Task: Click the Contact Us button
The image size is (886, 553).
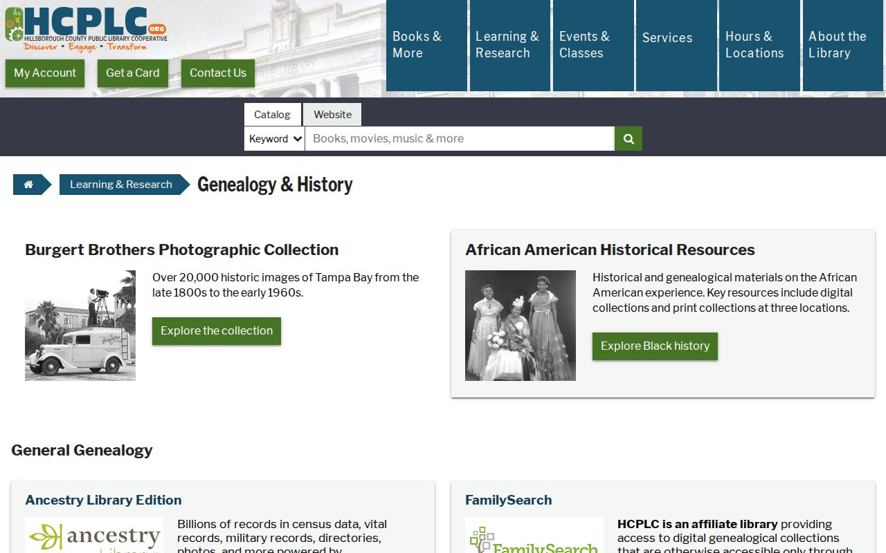Action: click(218, 73)
